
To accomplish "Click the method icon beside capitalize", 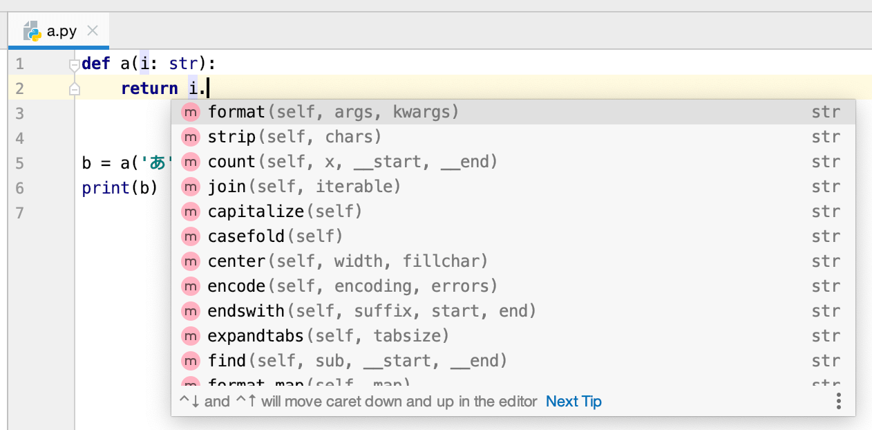I will click(x=190, y=212).
